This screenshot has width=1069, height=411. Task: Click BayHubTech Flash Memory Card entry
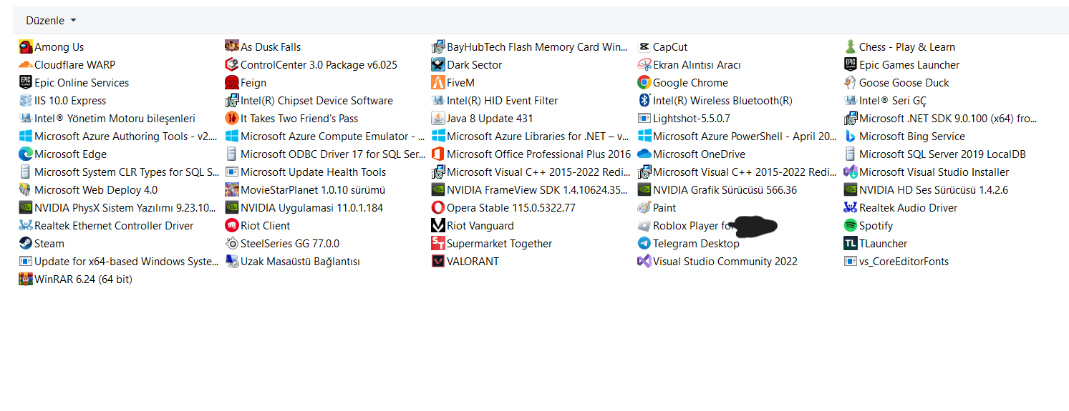(x=530, y=47)
